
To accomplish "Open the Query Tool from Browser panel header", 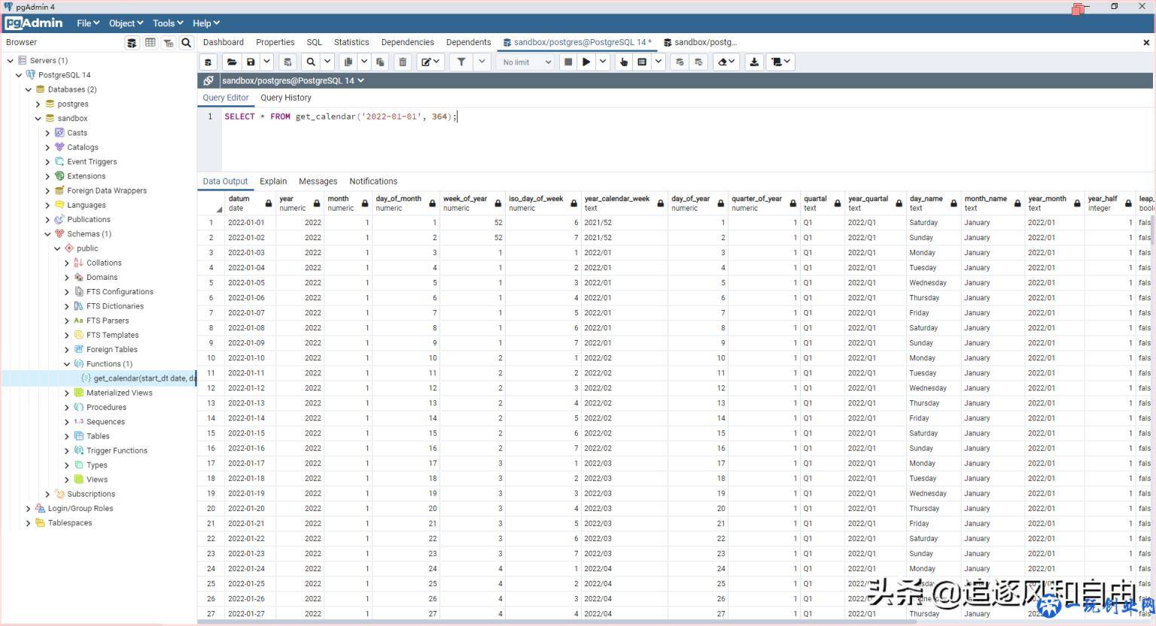I will (132, 42).
